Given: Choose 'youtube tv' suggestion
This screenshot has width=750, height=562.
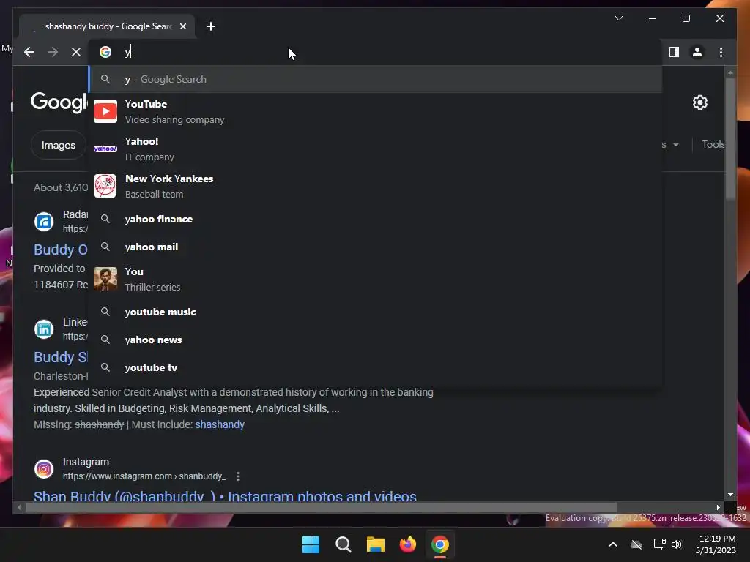Looking at the screenshot, I should tap(376, 367).
